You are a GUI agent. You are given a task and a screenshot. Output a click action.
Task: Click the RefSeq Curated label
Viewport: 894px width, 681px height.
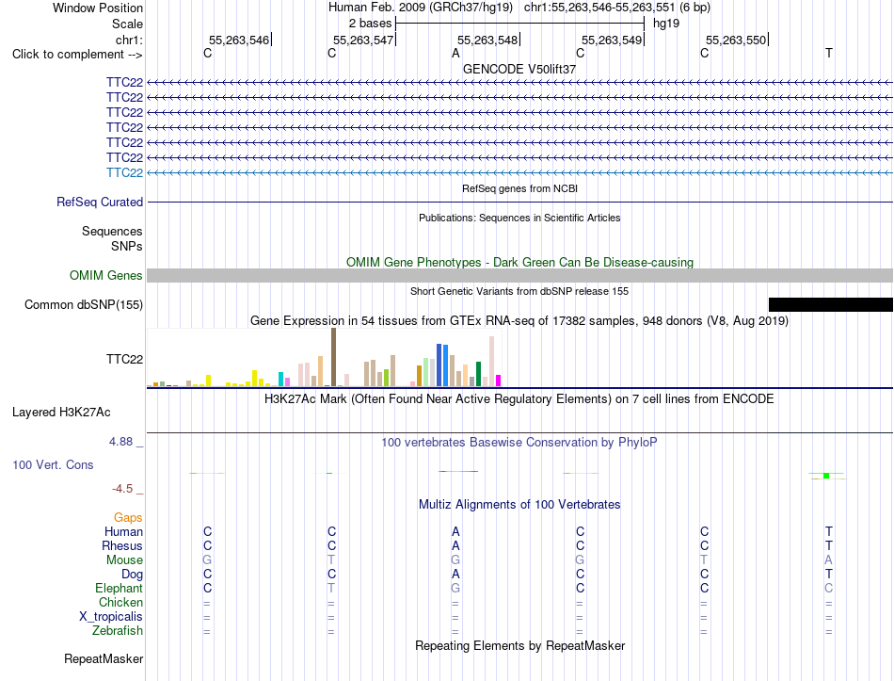100,203
